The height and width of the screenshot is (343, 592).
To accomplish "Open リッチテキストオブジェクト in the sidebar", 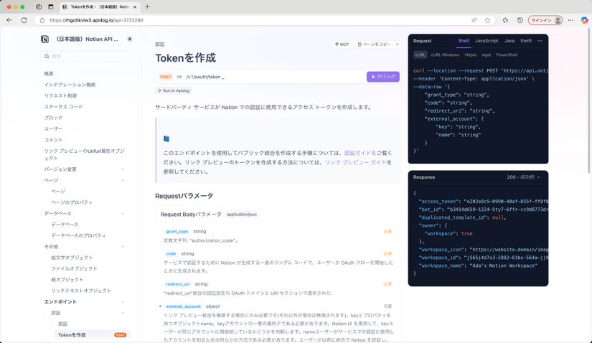I will (x=81, y=291).
